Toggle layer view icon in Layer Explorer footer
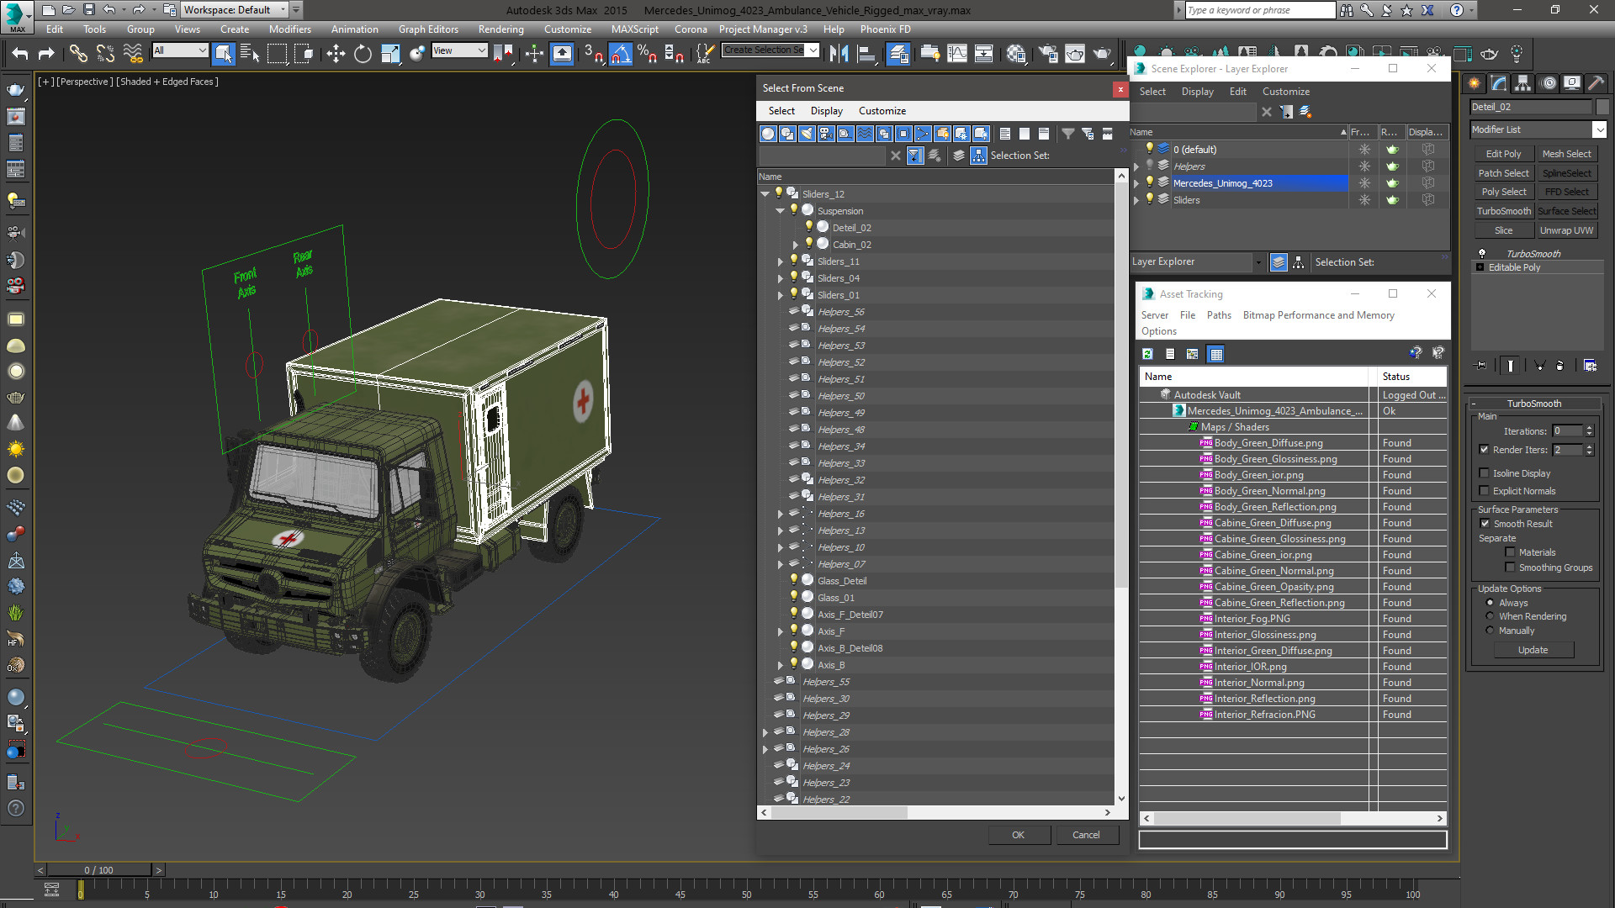Image resolution: width=1615 pixels, height=908 pixels. (x=1279, y=262)
